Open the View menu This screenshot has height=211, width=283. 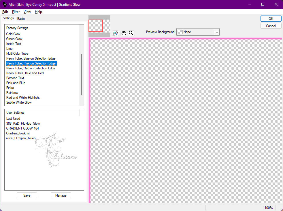27,12
